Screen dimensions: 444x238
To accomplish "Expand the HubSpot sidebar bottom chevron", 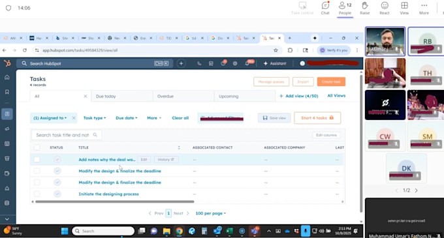I will (x=7, y=219).
